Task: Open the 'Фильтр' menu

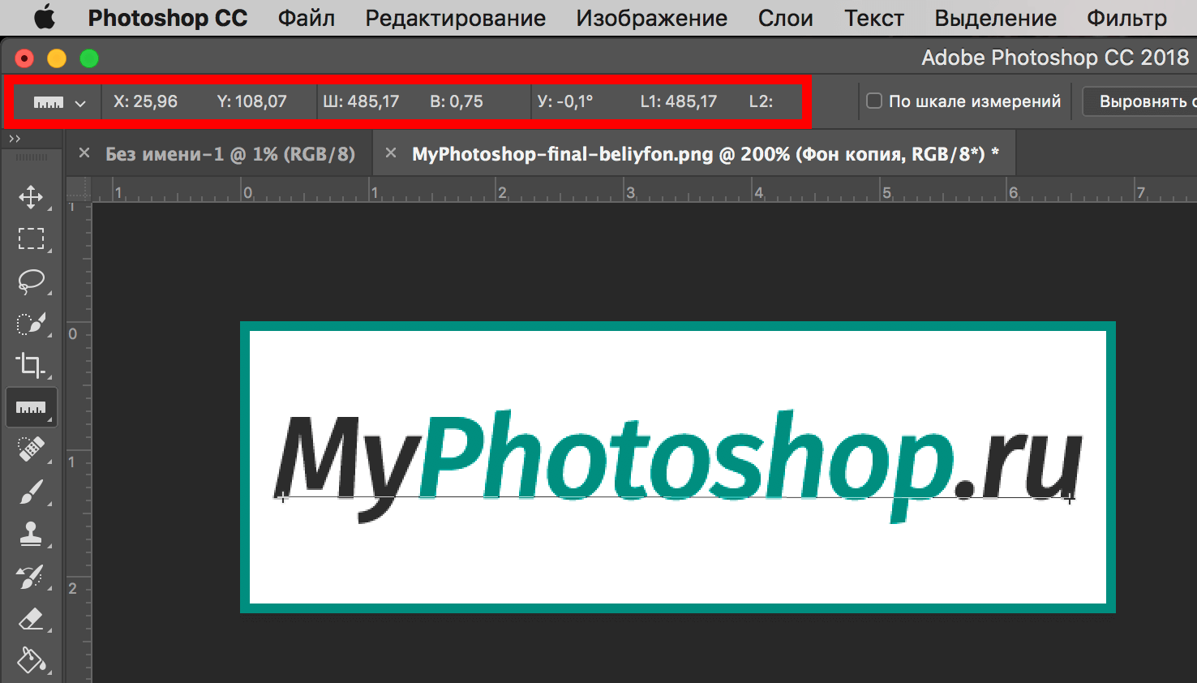Action: pyautogui.click(x=1126, y=18)
